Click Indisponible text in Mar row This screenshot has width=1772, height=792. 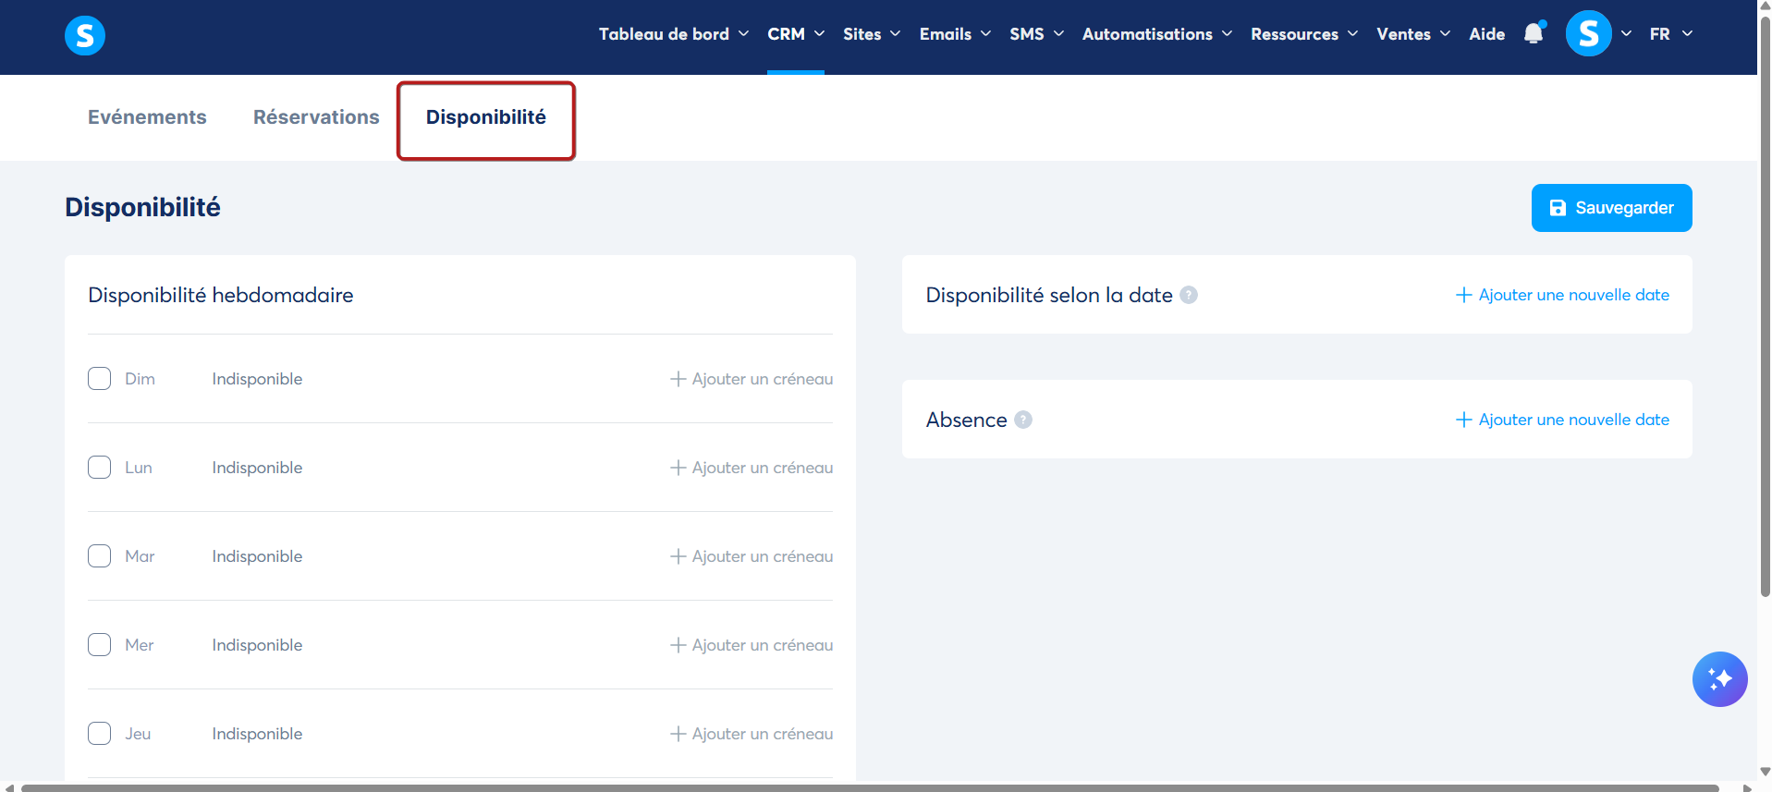tap(257, 556)
